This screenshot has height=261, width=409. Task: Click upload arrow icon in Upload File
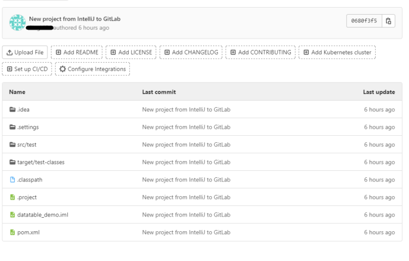coord(9,53)
